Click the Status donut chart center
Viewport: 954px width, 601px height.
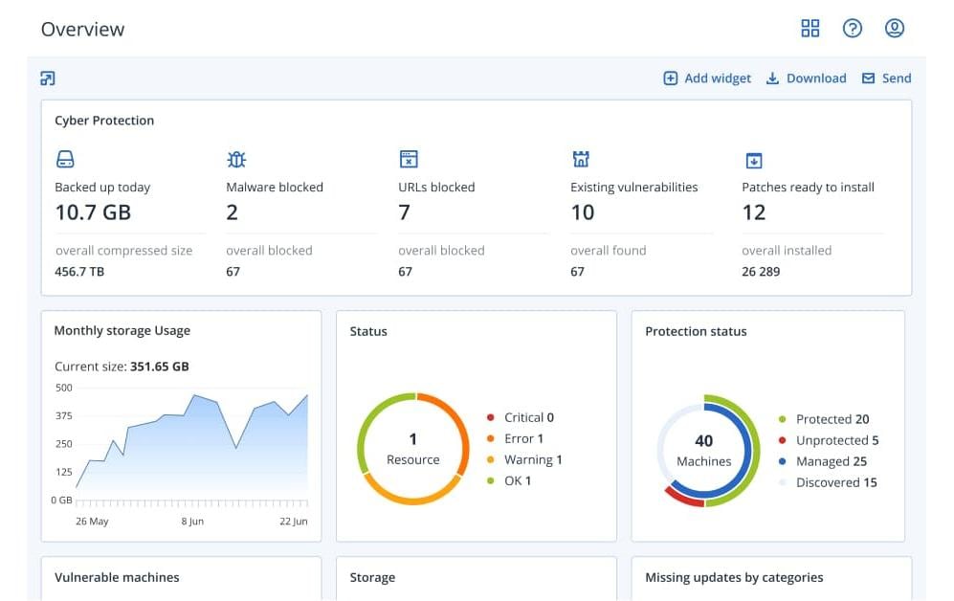413,449
